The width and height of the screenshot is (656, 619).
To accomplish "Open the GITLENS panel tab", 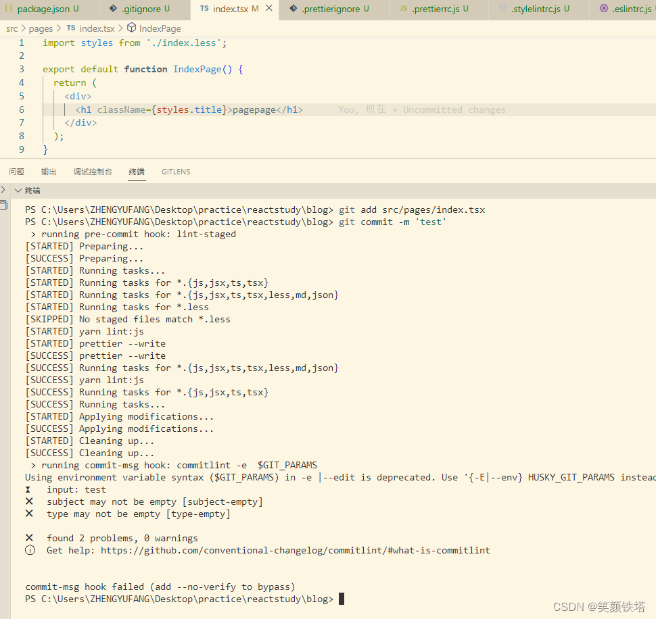I will pyautogui.click(x=175, y=171).
